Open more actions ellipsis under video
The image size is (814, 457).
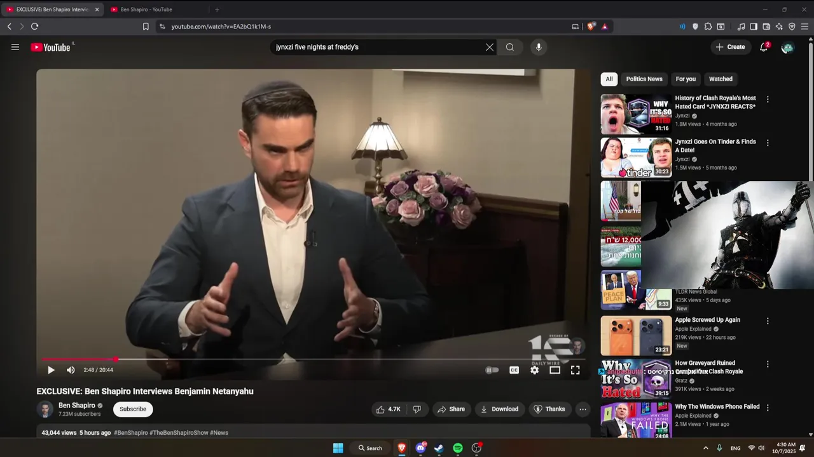[583, 409]
